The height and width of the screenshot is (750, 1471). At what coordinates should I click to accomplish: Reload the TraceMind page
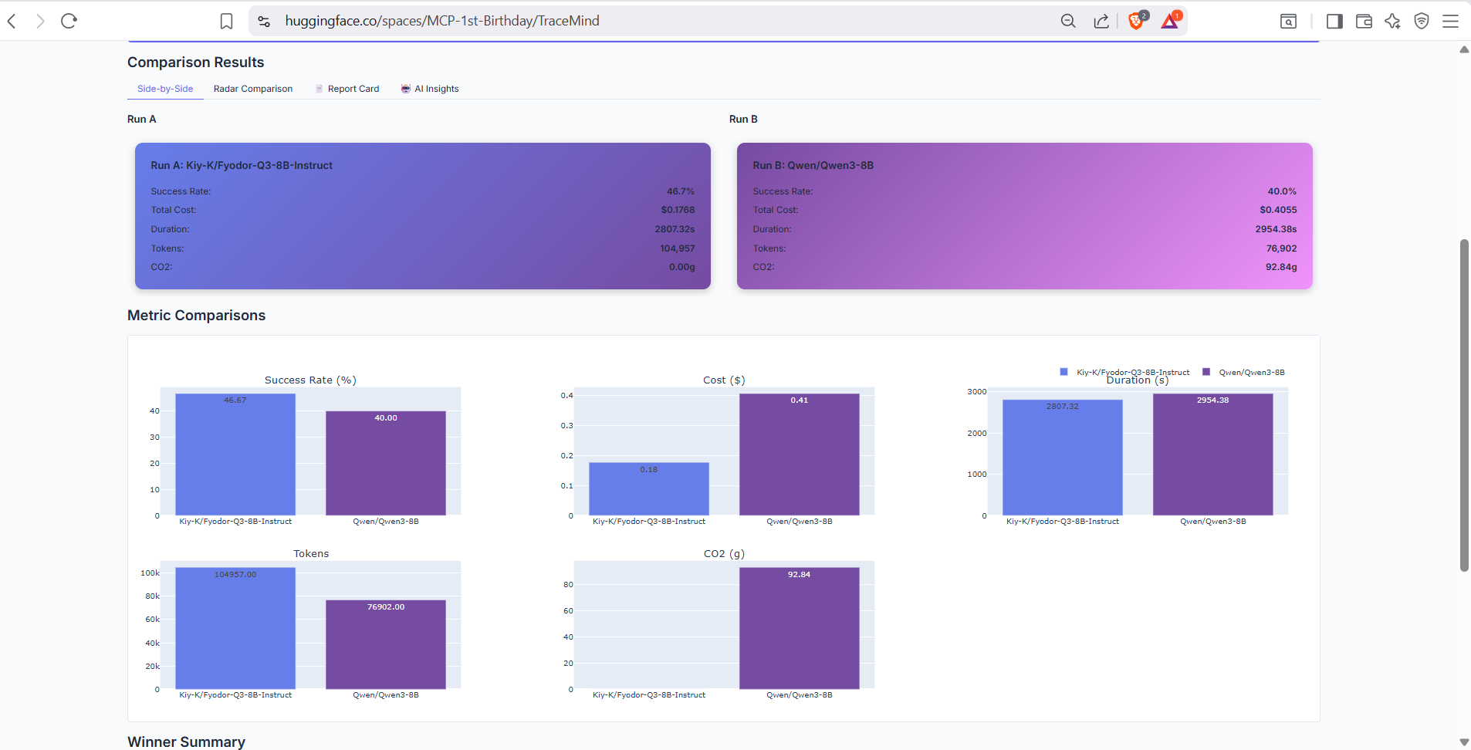pyautogui.click(x=69, y=21)
